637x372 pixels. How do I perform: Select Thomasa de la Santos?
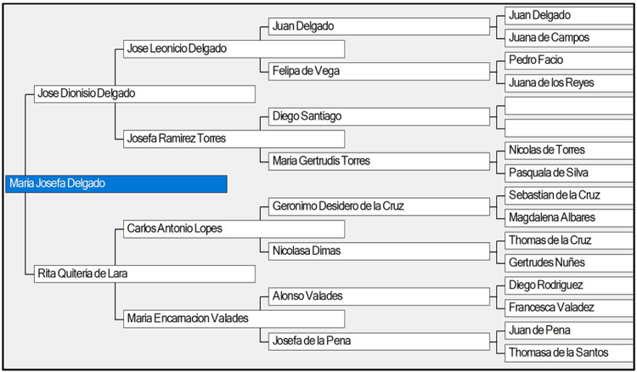pos(570,352)
